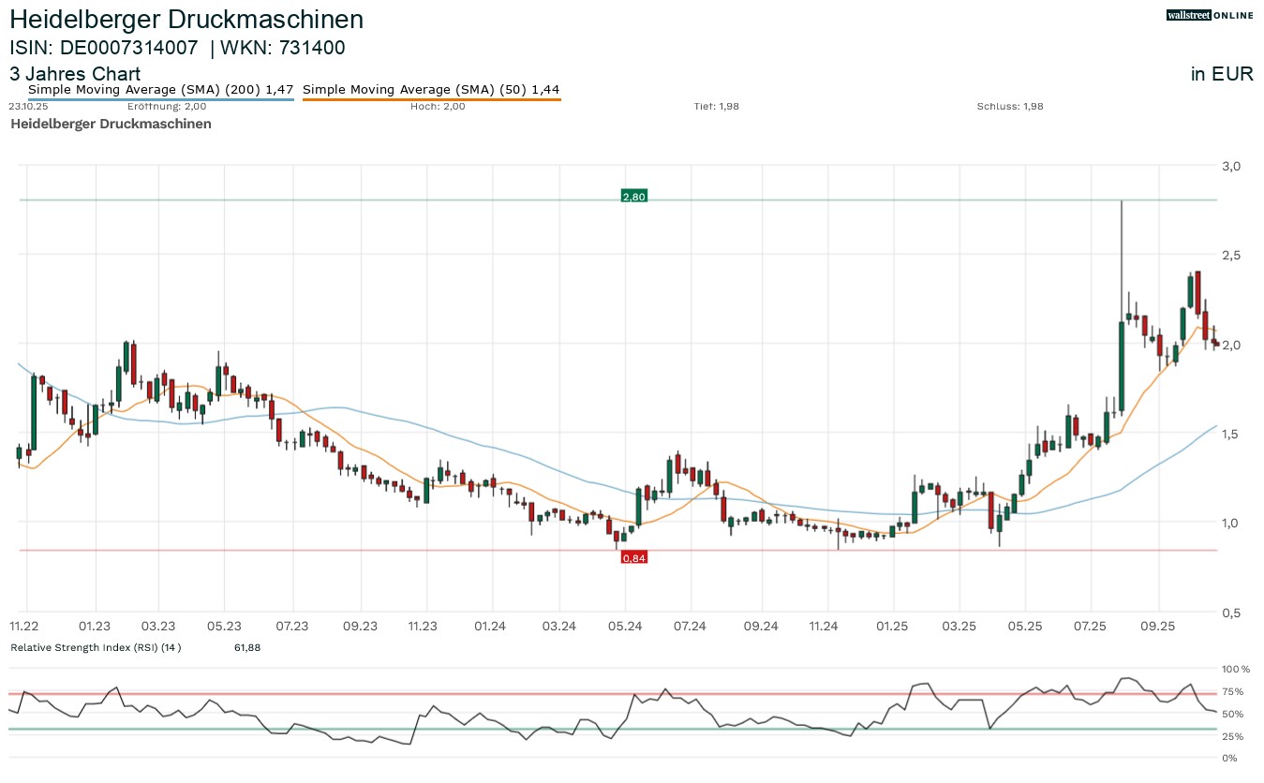The width and height of the screenshot is (1264, 783).
Task: Click the Hoch: 2,00 high value
Action: click(438, 107)
